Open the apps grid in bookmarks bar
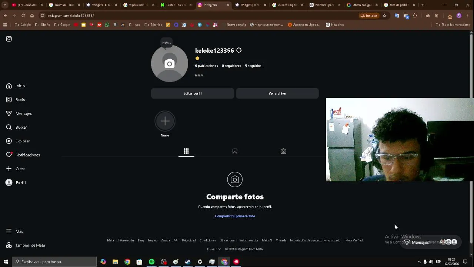This screenshot has height=267, width=474. click(5, 25)
